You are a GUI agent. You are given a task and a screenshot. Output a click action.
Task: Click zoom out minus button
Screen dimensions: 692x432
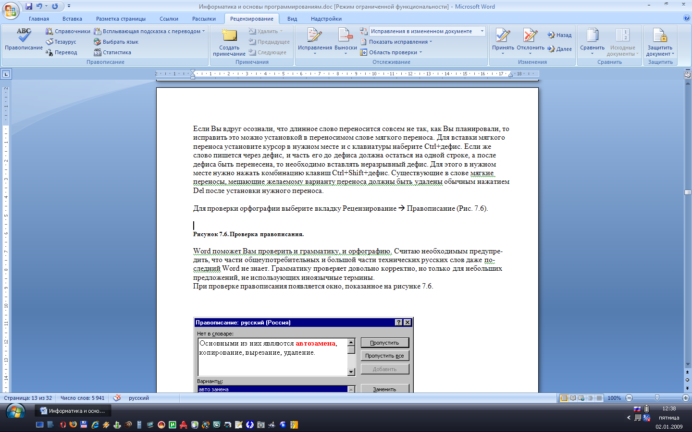click(x=629, y=398)
